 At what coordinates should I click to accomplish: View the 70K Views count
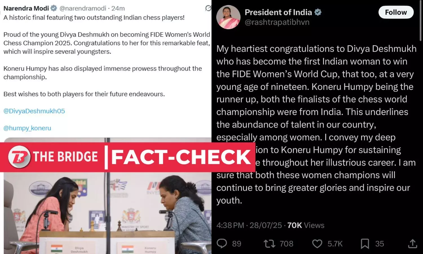point(306,225)
